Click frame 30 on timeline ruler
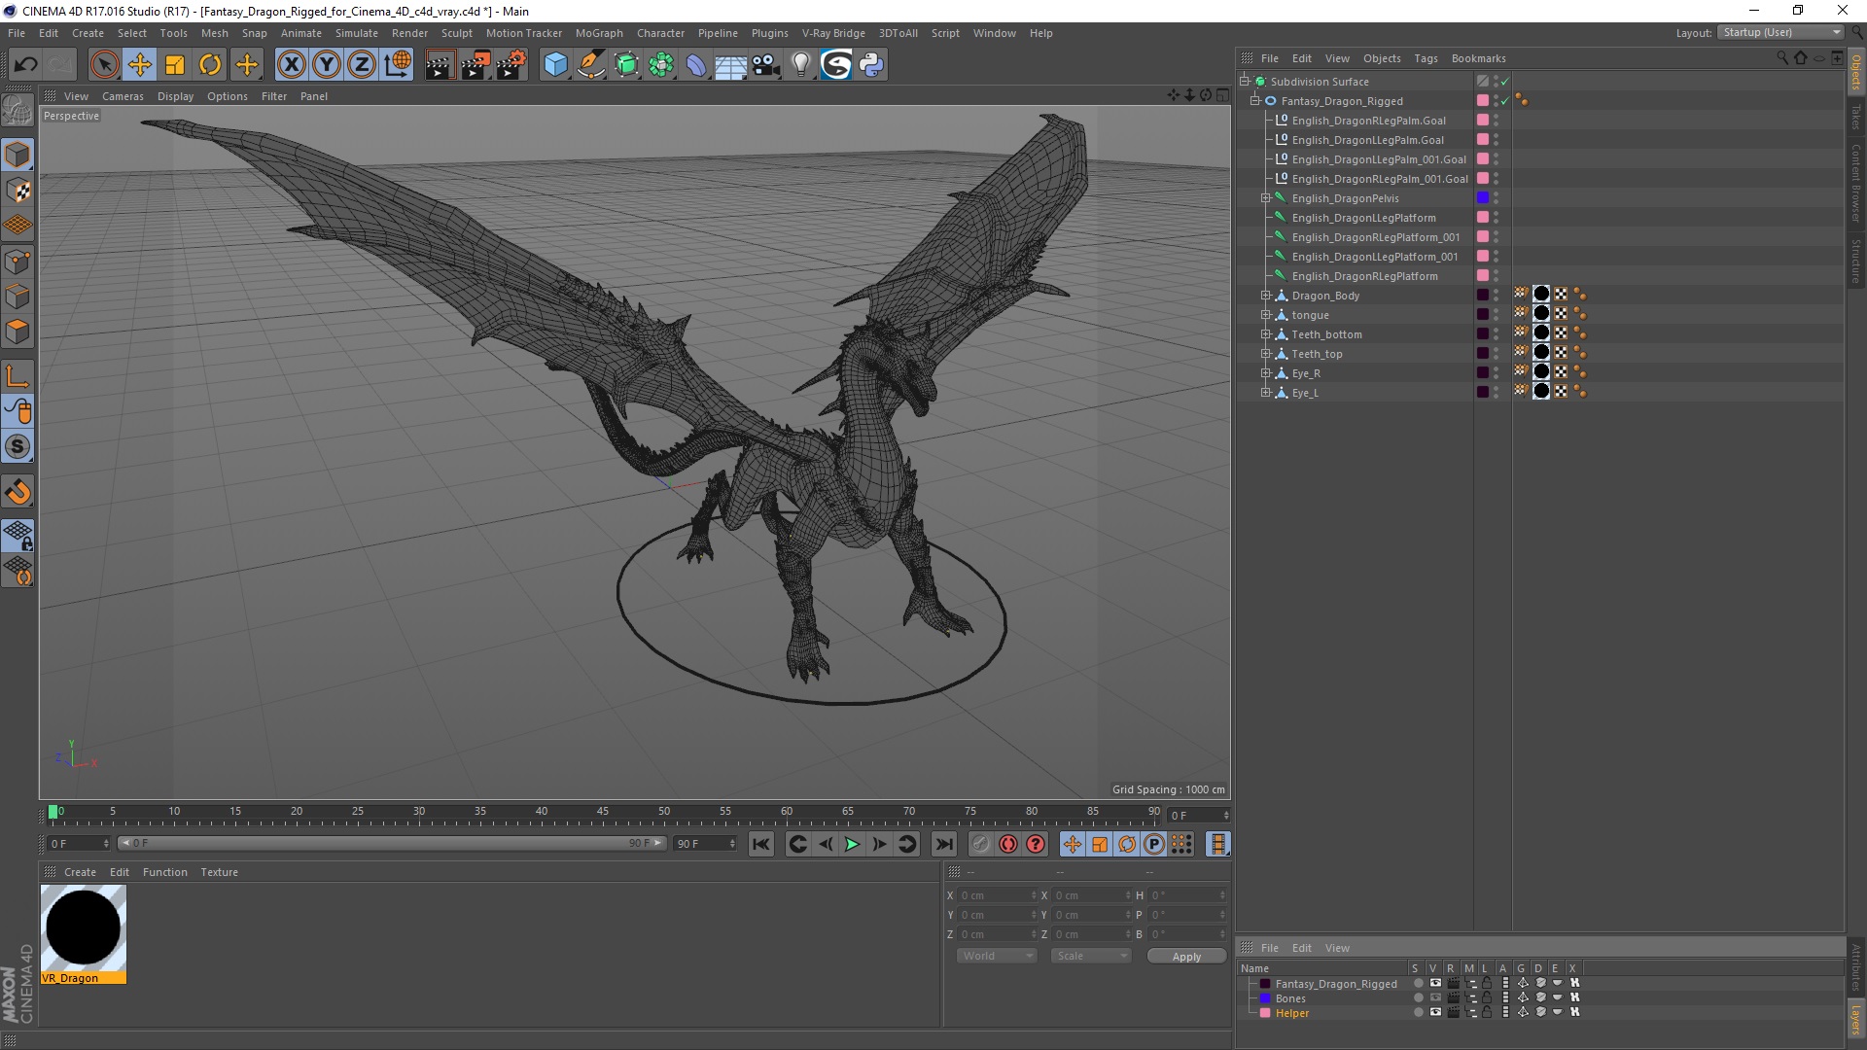The image size is (1867, 1050). pyautogui.click(x=419, y=811)
